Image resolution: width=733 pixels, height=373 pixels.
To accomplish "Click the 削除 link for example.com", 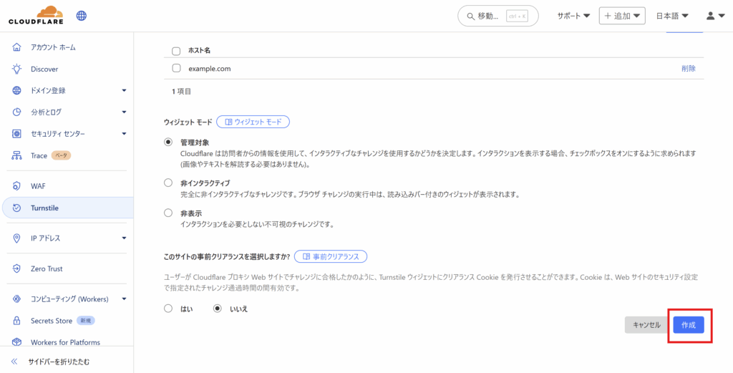I will click(x=688, y=68).
